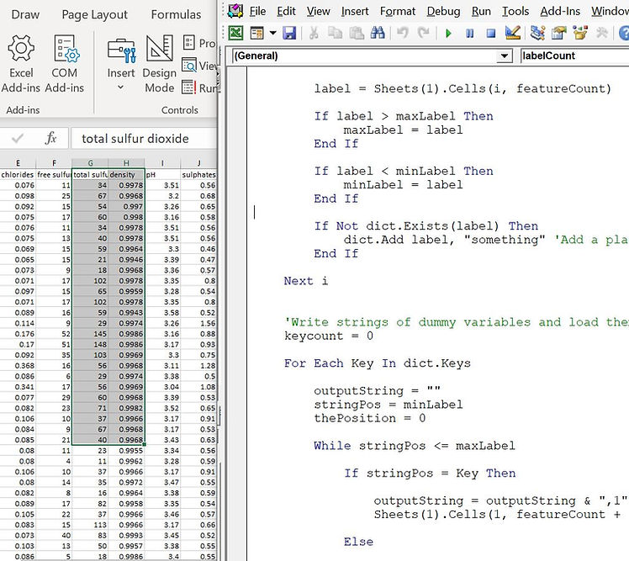Select column G header in Excel

pyautogui.click(x=90, y=163)
